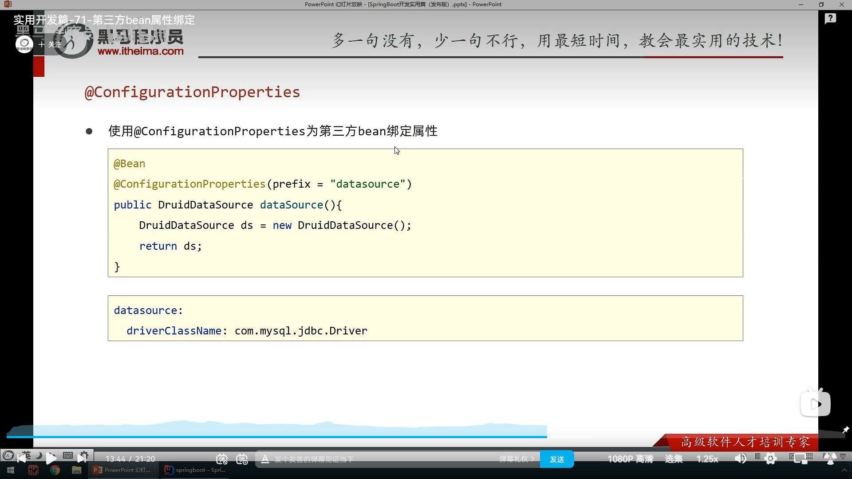Open the 选集 episode list
The image size is (852, 479).
coord(673,459)
